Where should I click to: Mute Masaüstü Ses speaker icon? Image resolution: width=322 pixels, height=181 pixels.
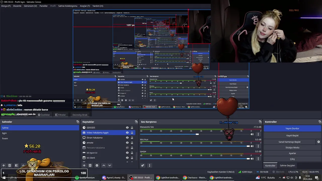click(x=252, y=134)
